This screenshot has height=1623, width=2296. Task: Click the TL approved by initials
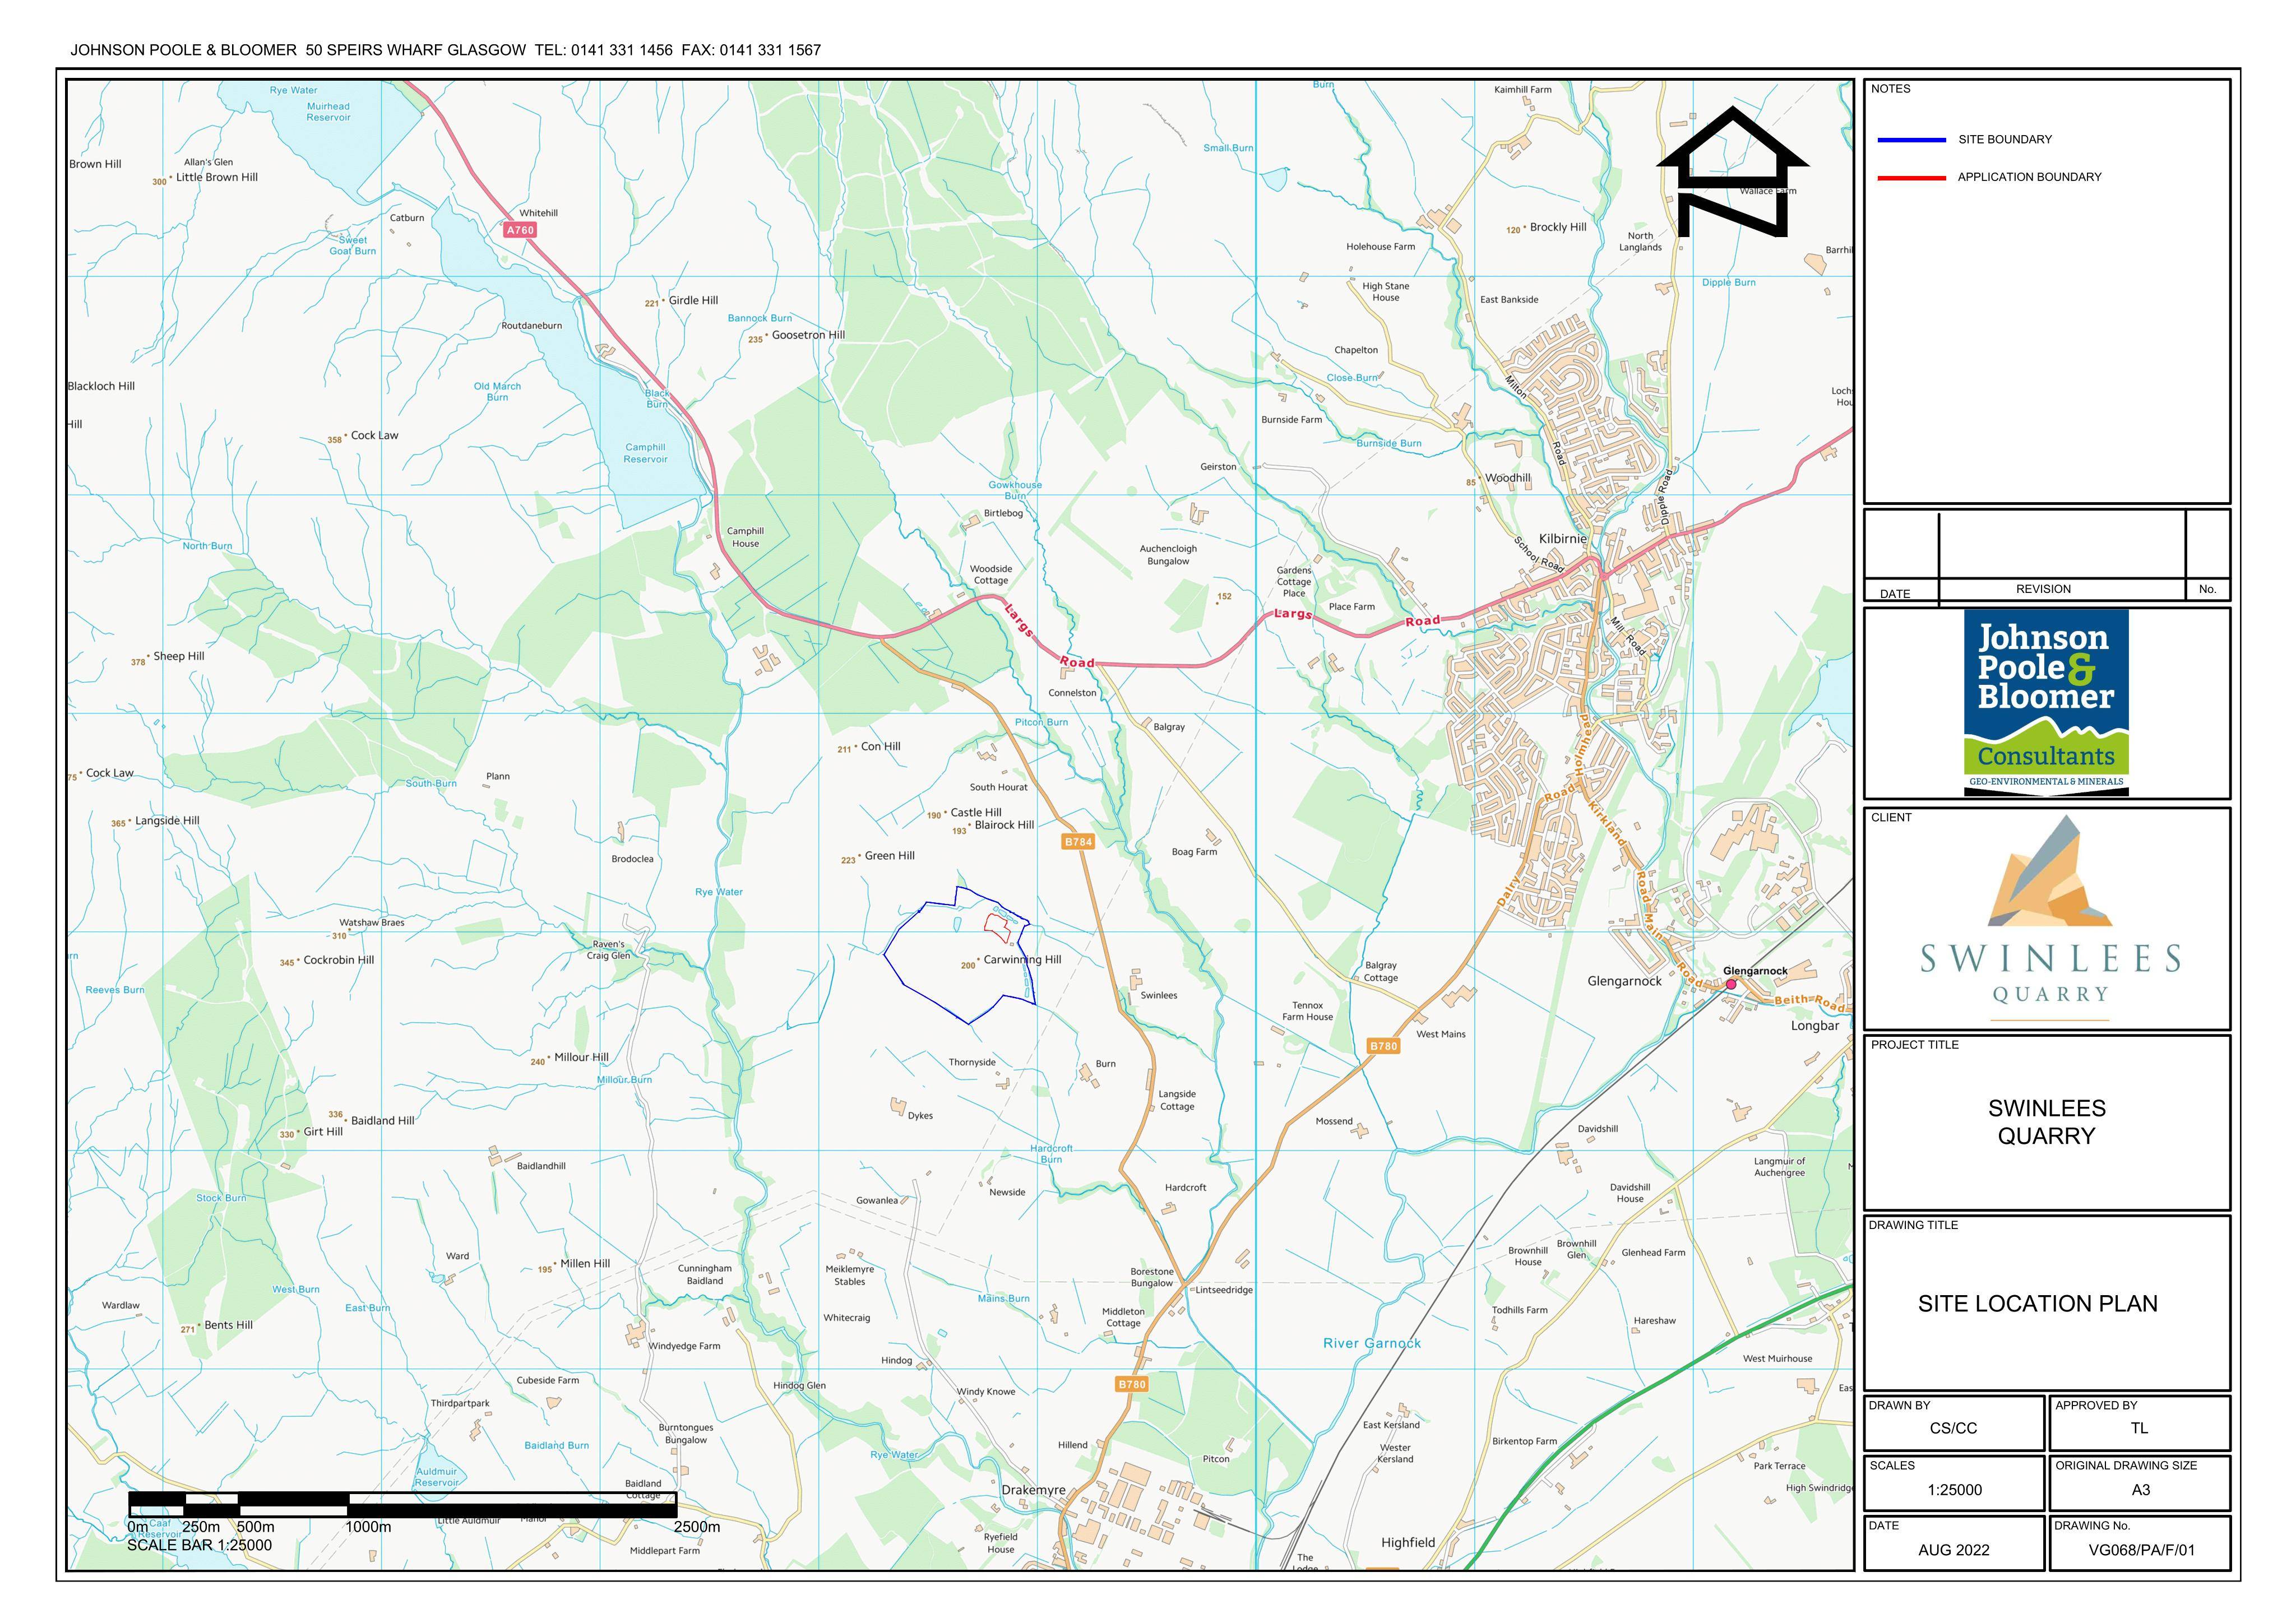pyautogui.click(x=2139, y=1428)
